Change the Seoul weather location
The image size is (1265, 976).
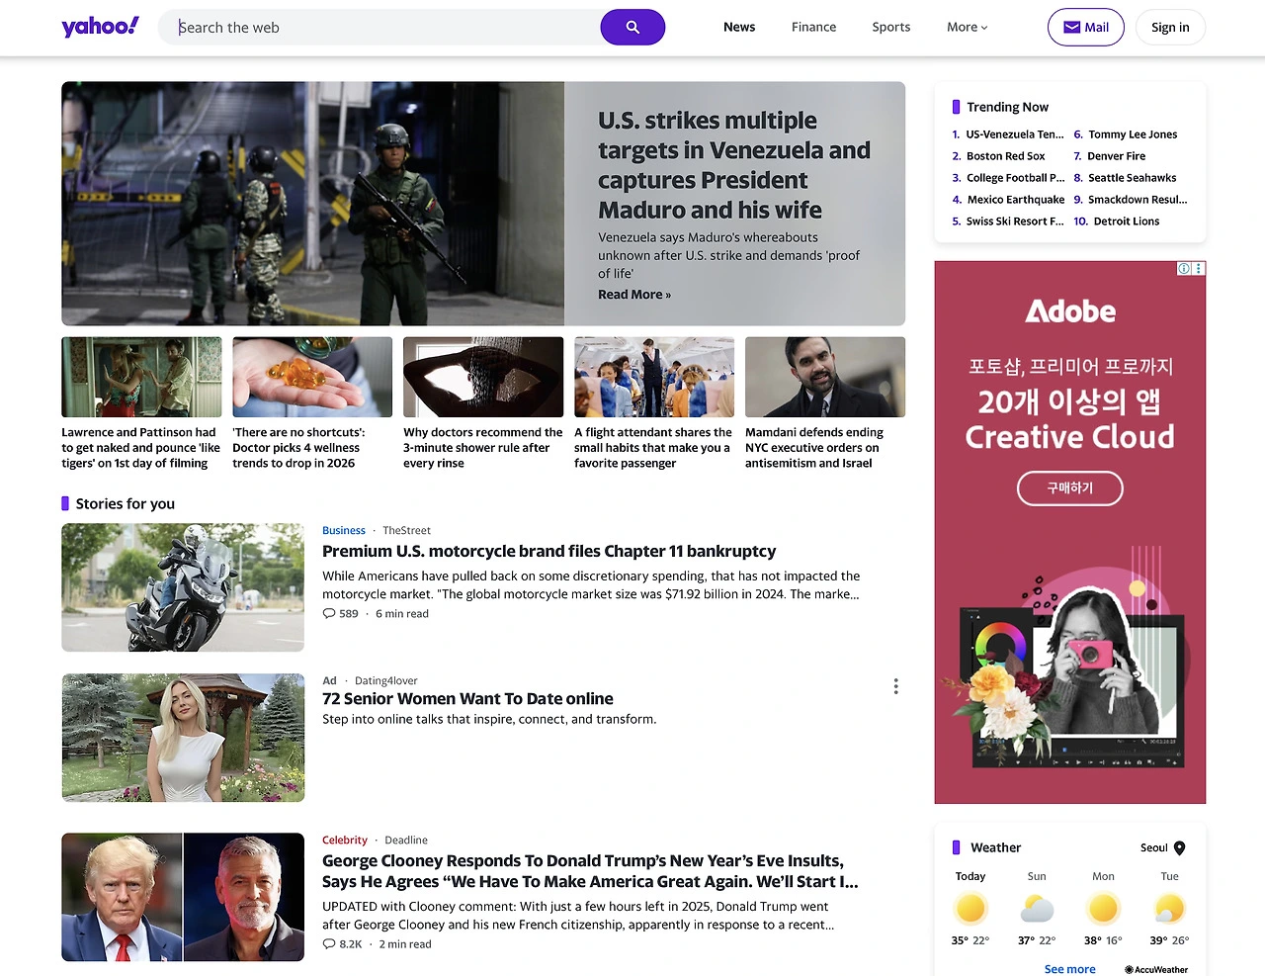tap(1162, 847)
